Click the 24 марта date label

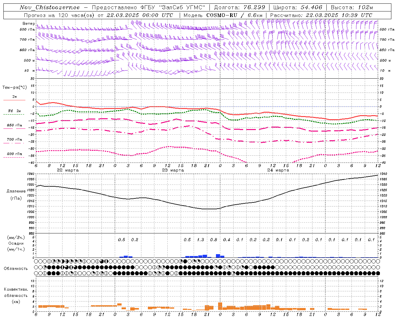pyautogui.click(x=278, y=170)
